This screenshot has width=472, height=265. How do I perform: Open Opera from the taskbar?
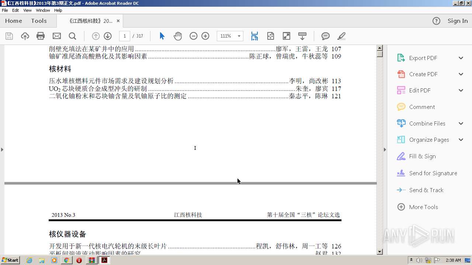pyautogui.click(x=79, y=260)
